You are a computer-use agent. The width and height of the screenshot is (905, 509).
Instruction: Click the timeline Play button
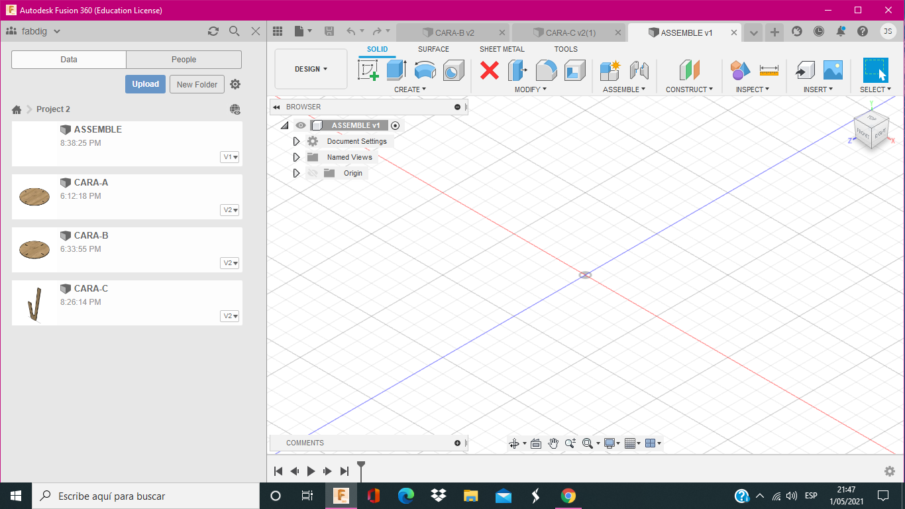[311, 471]
